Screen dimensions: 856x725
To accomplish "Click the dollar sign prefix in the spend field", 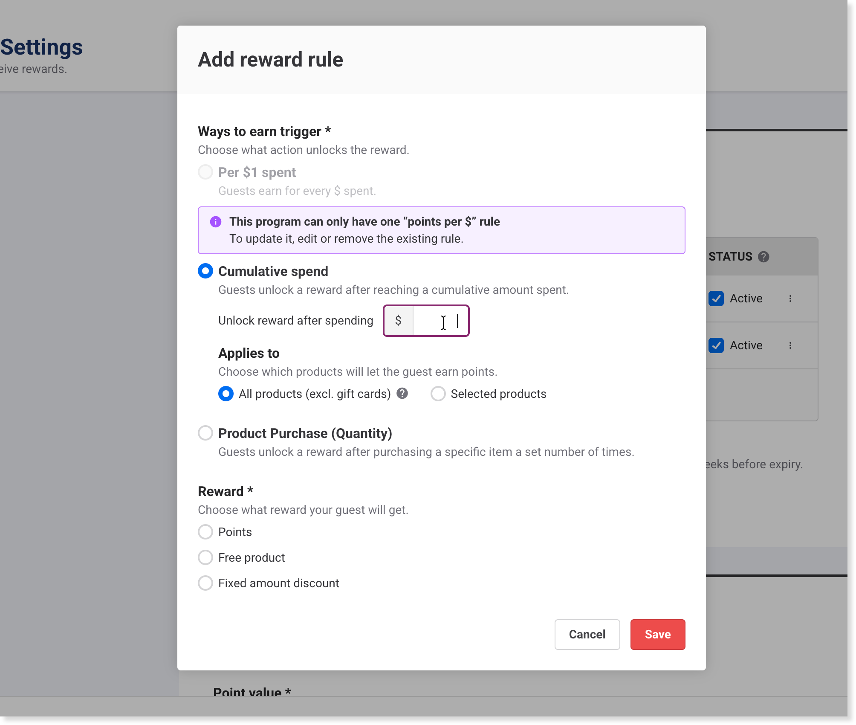I will 398,321.
